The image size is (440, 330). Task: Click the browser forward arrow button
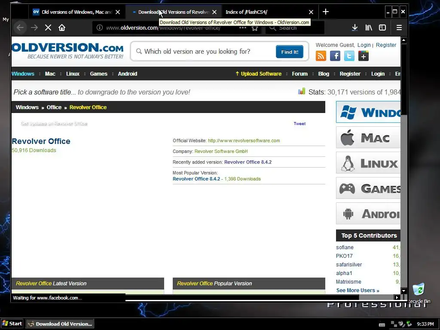tap(34, 27)
